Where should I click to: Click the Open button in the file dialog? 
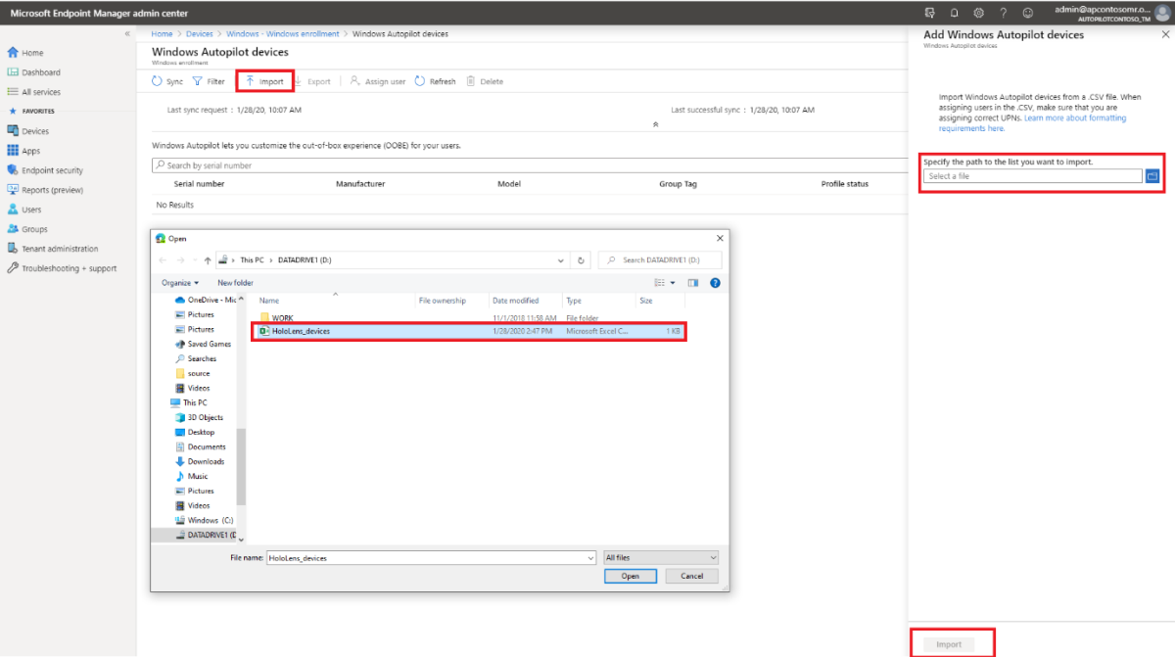630,576
